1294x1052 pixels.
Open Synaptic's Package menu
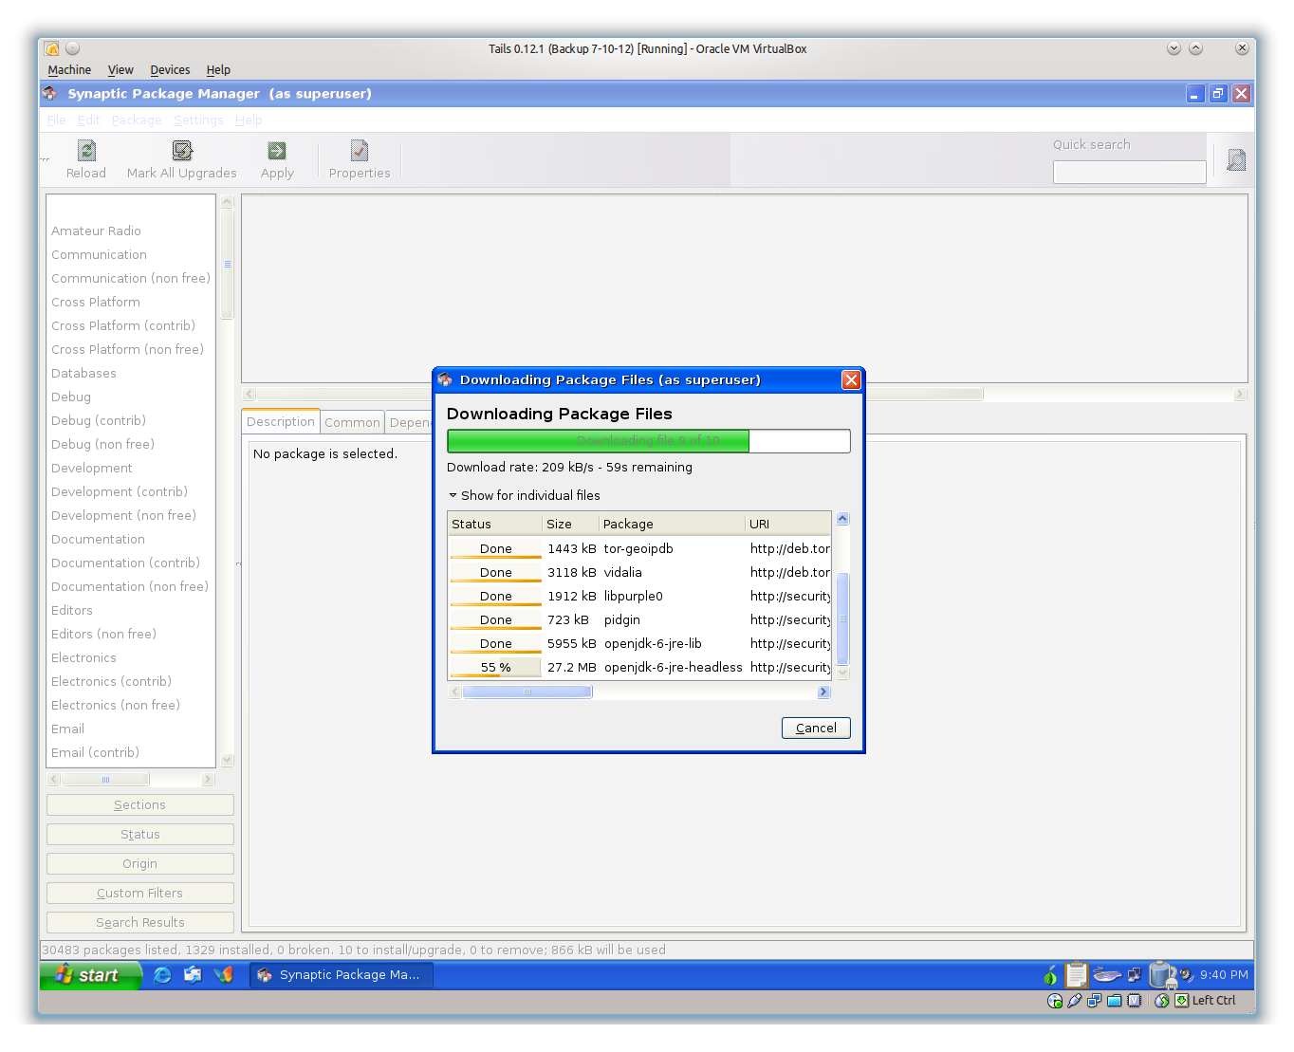coord(137,120)
